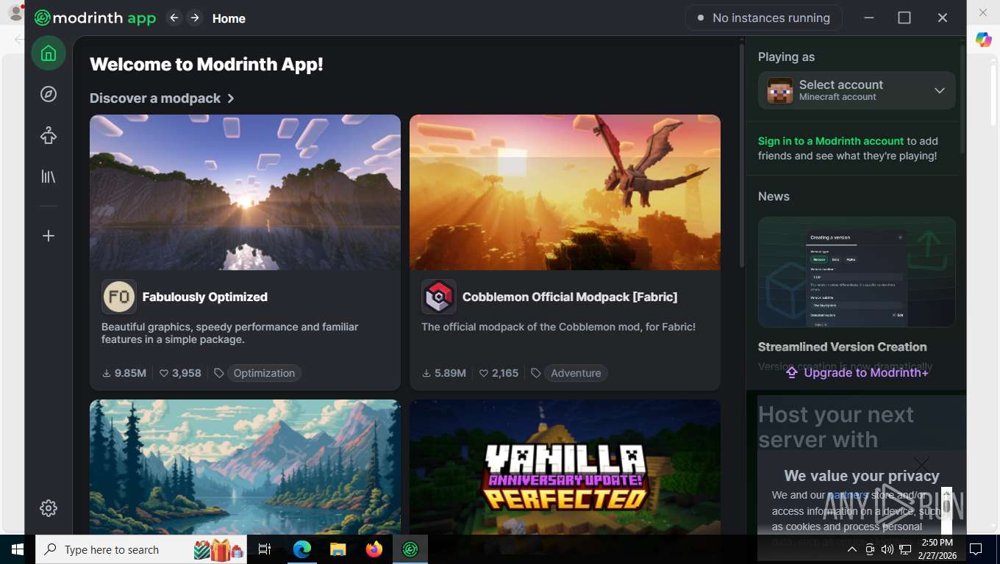
Task: Open Settings gear in sidebar
Action: 49,508
